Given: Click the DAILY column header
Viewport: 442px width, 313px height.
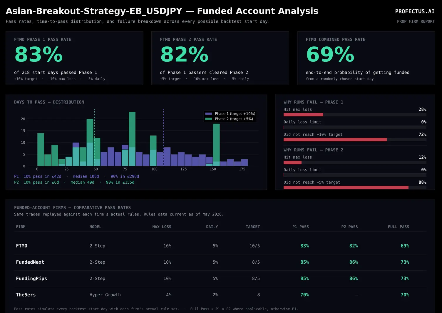Looking at the screenshot, I should tap(212, 227).
